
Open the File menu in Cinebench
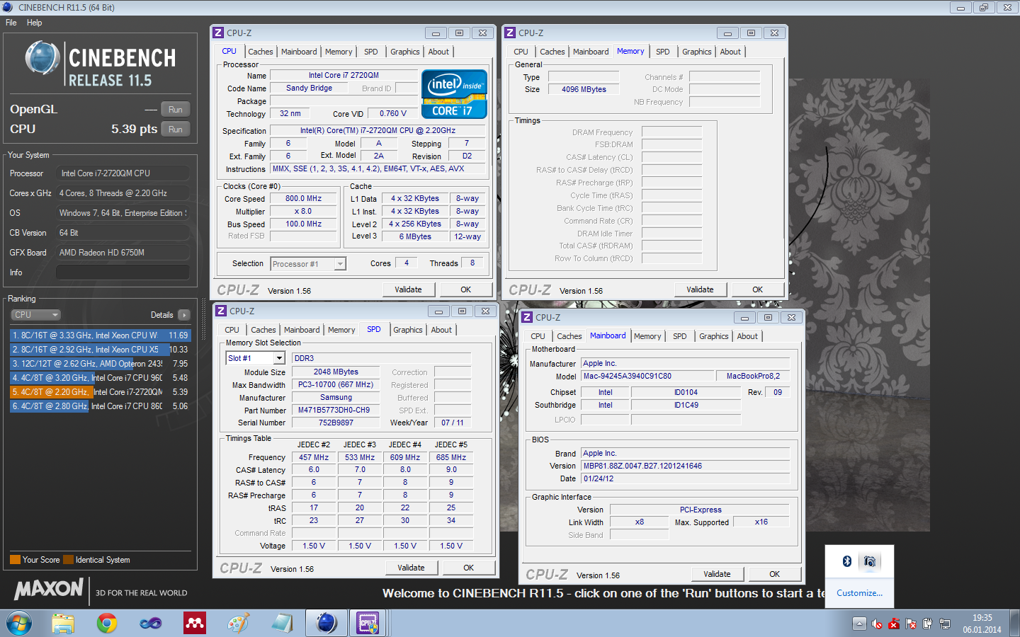(11, 23)
